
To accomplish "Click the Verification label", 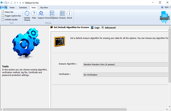I will 65,74.
